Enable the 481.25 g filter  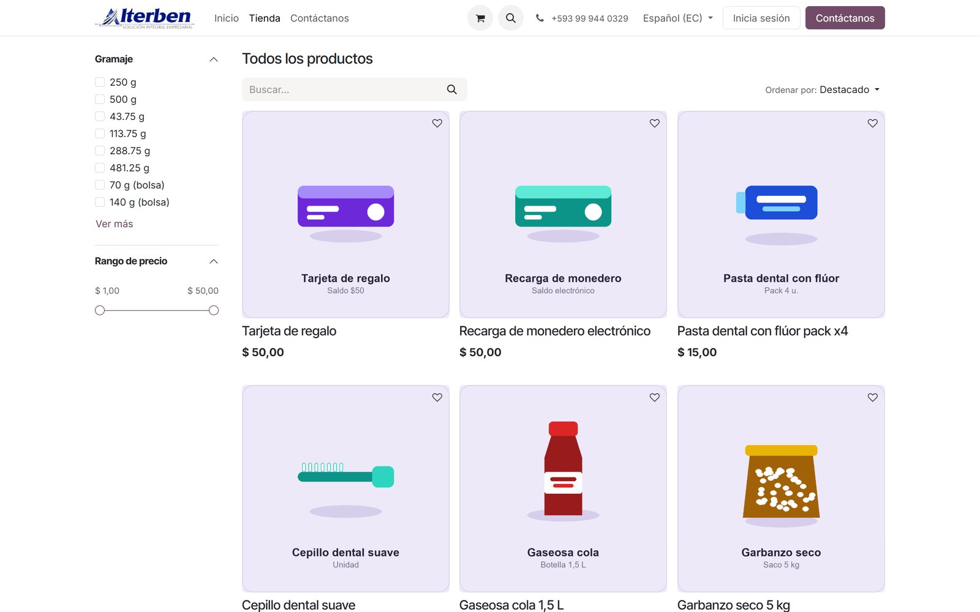[100, 168]
